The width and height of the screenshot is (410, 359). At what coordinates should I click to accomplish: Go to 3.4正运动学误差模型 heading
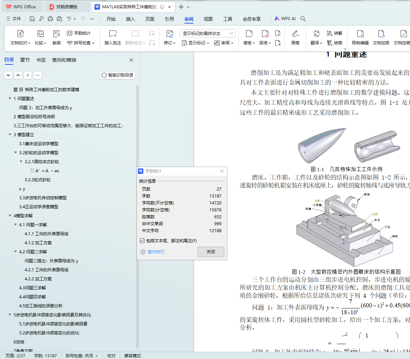click(39, 207)
